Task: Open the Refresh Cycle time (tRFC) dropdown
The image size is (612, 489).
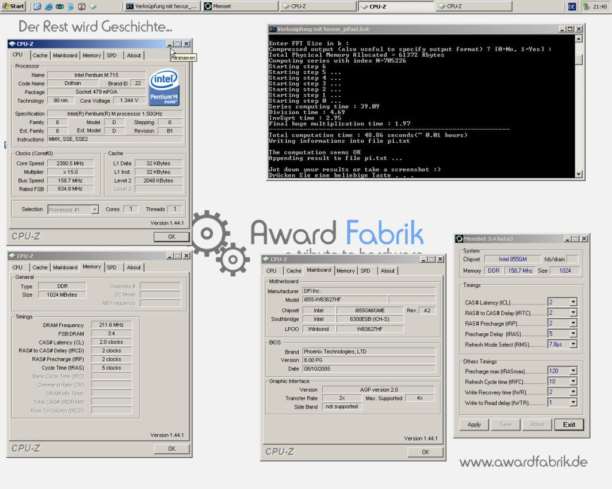Action: [x=573, y=382]
